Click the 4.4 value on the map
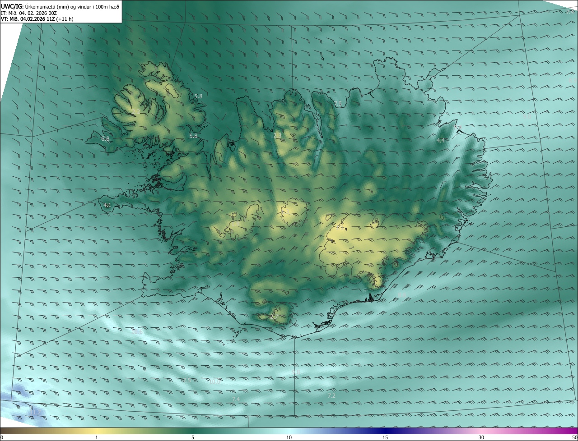This screenshot has height=441, width=578. 441,141
